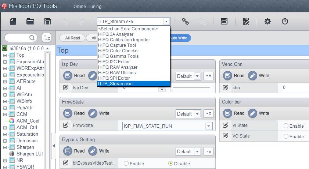Click the window panel layout toolbar icon
This screenshot has height=169, width=309.
click(x=224, y=21)
